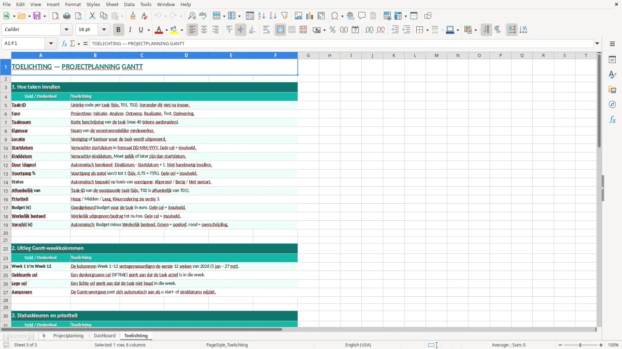Toggle Wrap Text
Viewport: 622px width, 349px height.
pyautogui.click(x=266, y=30)
